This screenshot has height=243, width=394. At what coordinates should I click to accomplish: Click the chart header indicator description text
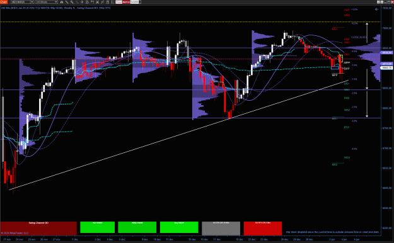click(55, 8)
